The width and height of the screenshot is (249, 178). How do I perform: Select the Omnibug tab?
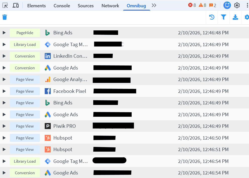pos(136,6)
